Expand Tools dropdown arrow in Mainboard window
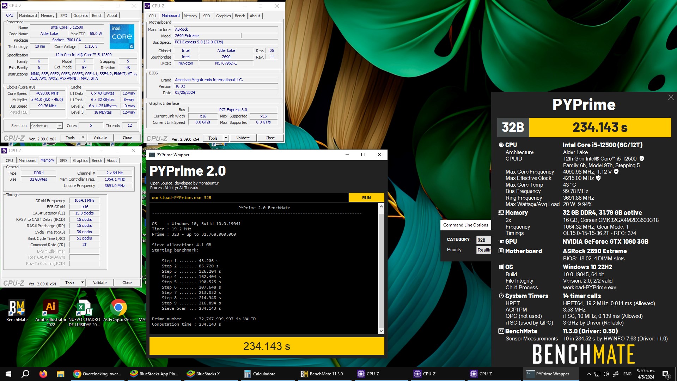Screen dimensions: 677x381 226,138
